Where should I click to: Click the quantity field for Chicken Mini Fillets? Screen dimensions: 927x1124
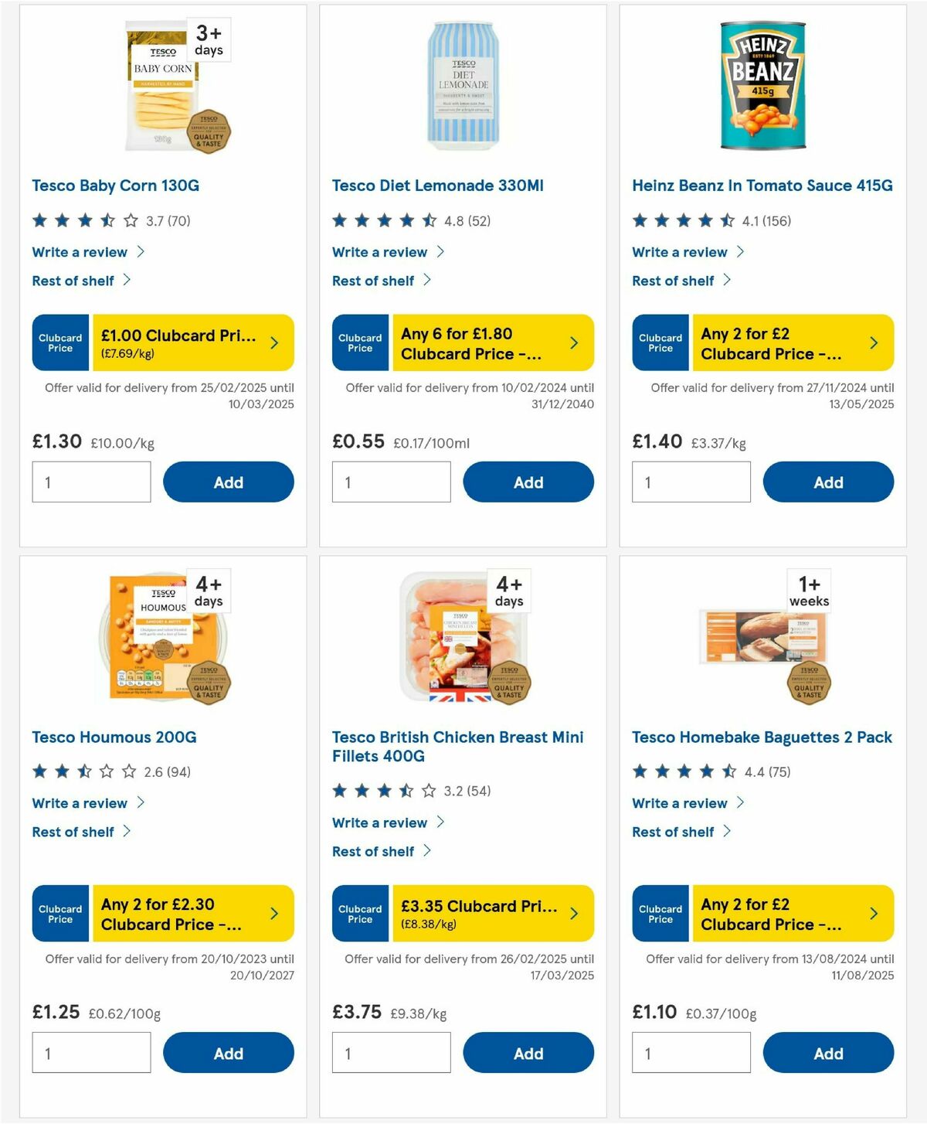pyautogui.click(x=391, y=1052)
